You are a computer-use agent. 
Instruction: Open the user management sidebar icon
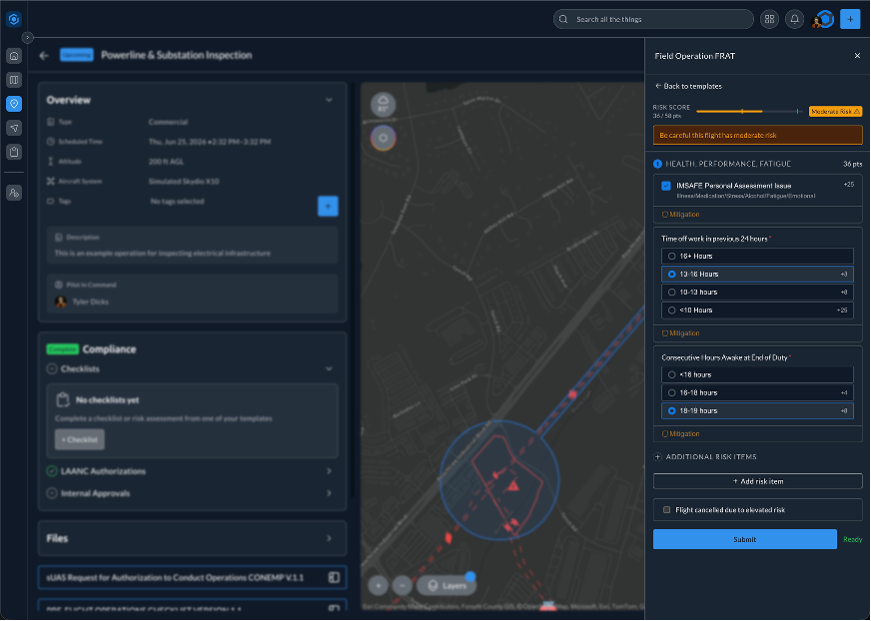point(14,193)
